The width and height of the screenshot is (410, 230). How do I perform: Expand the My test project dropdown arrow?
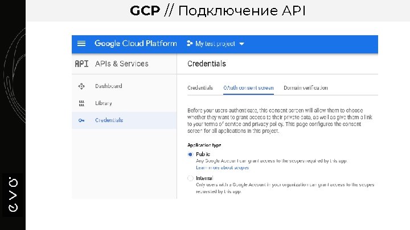pos(241,44)
